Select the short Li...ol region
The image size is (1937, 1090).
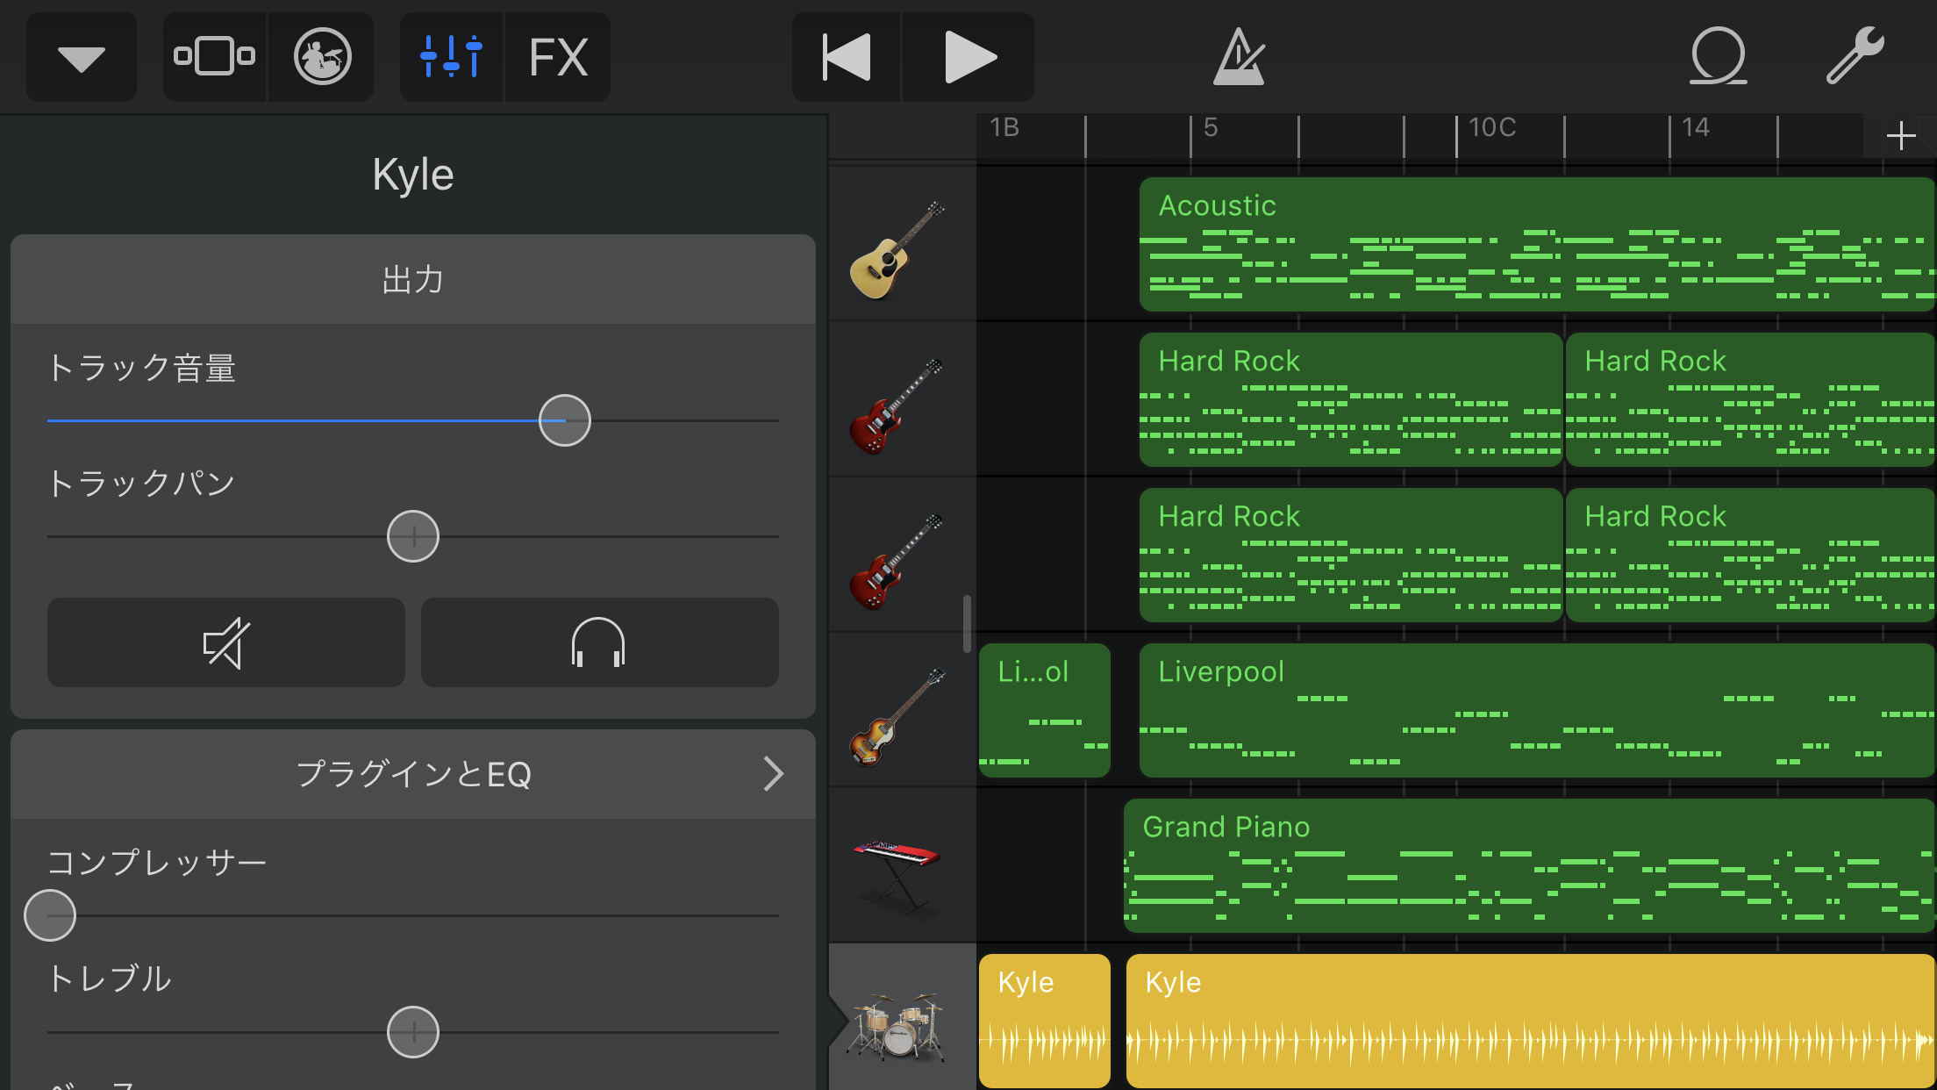1045,711
